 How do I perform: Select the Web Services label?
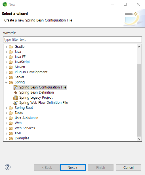point(25,128)
